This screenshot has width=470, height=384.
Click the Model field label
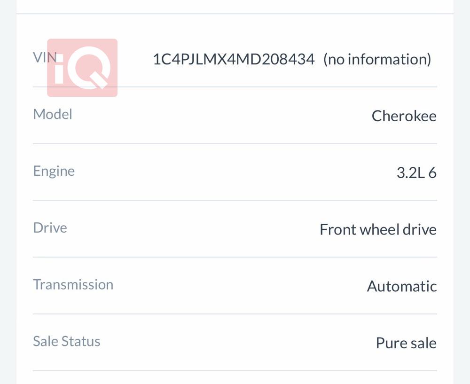53,114
